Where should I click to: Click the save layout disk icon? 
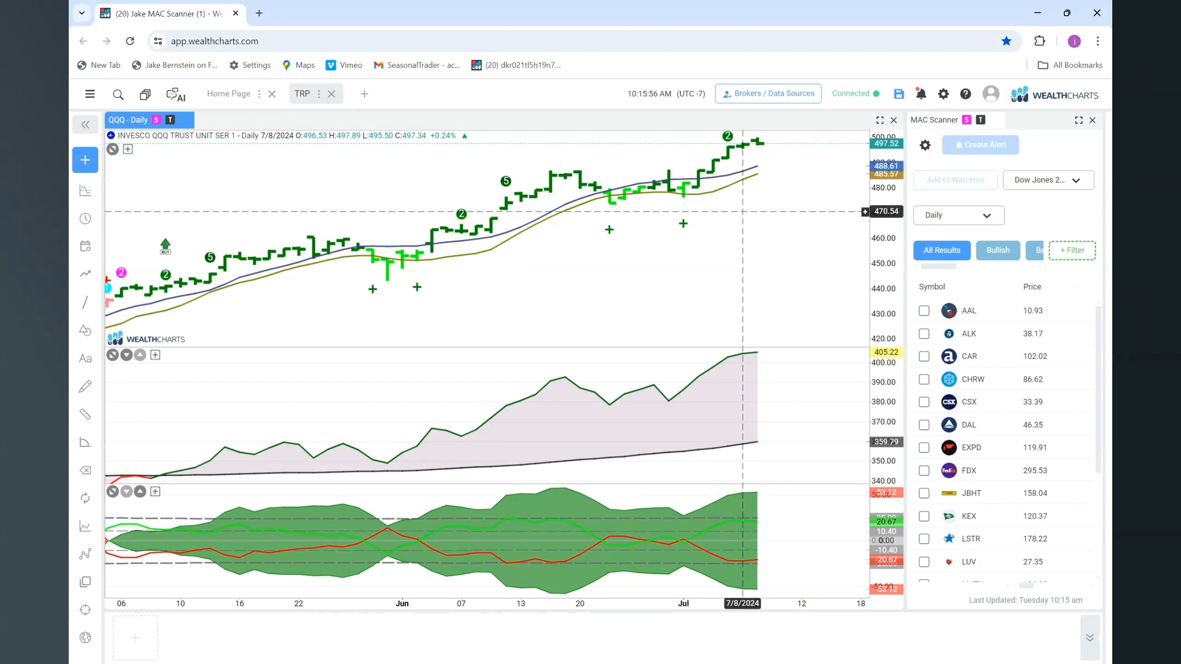[899, 93]
